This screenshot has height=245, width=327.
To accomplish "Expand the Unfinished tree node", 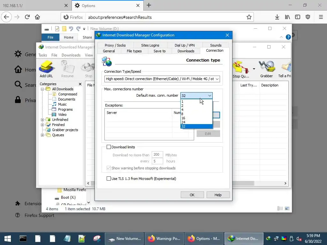I will pyautogui.click(x=42, y=120).
